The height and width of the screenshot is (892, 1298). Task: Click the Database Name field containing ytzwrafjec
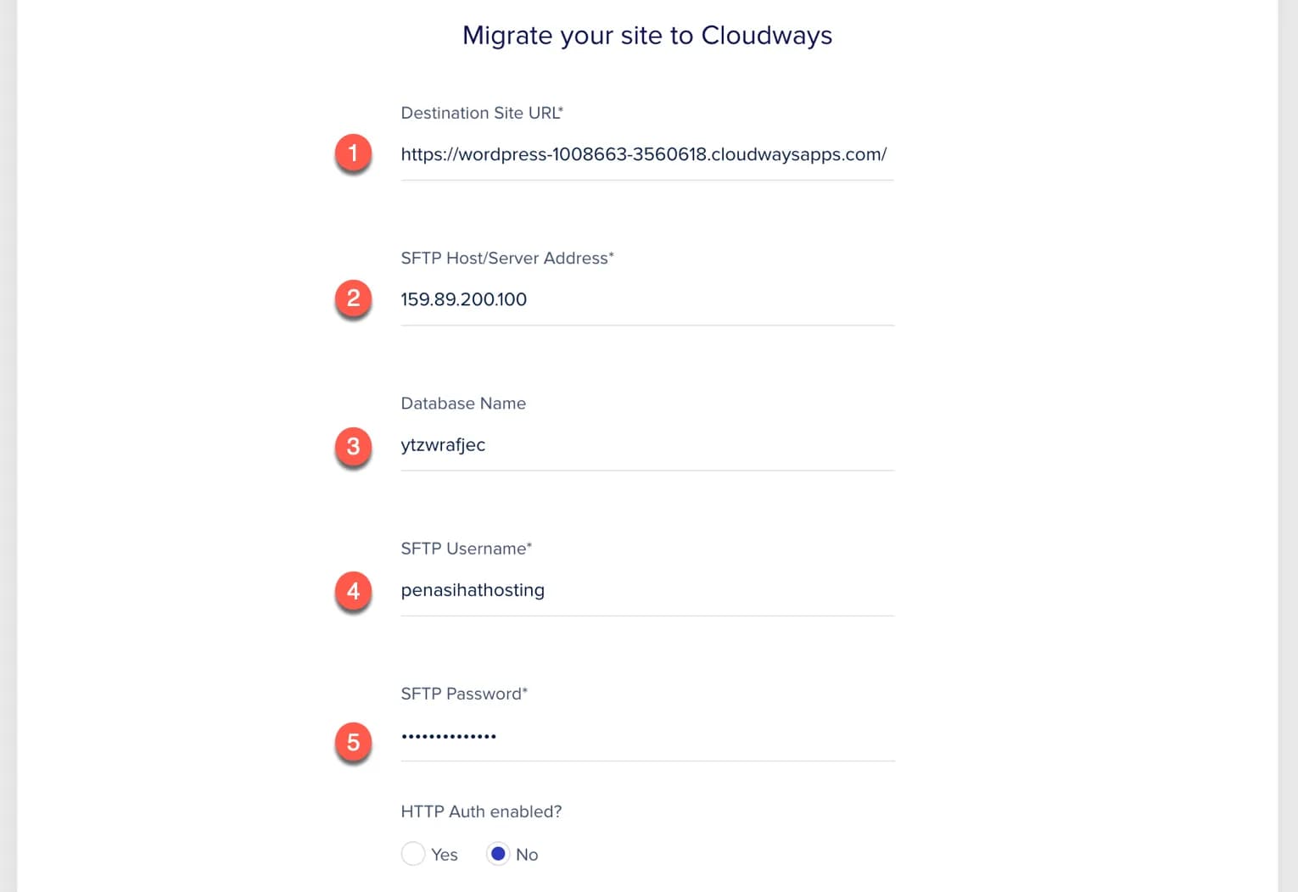(645, 445)
